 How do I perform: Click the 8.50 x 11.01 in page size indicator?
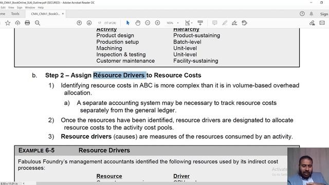point(9,183)
